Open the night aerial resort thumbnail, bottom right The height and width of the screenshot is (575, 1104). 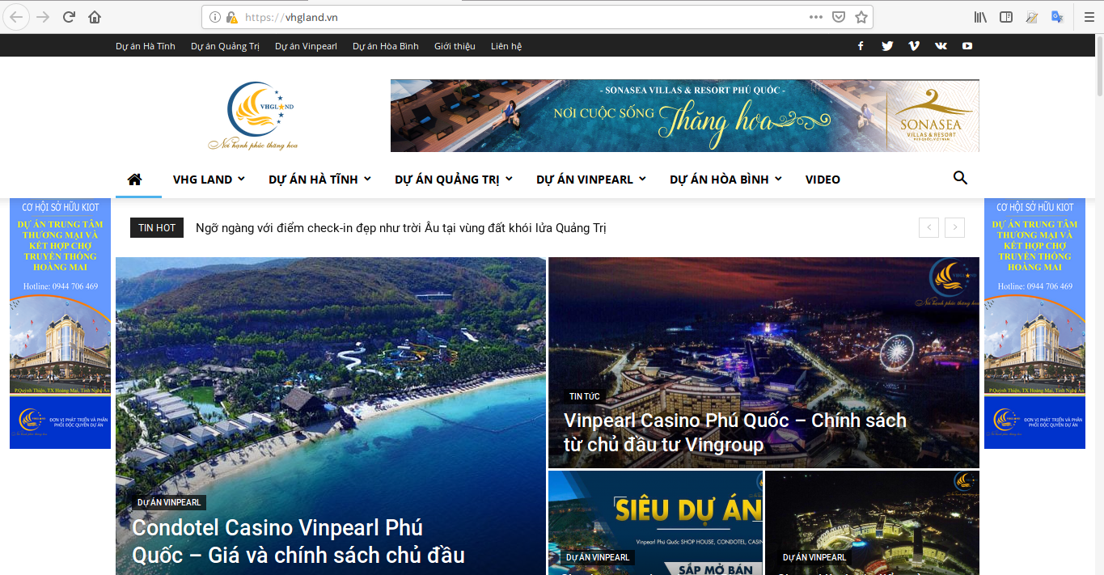(872, 522)
